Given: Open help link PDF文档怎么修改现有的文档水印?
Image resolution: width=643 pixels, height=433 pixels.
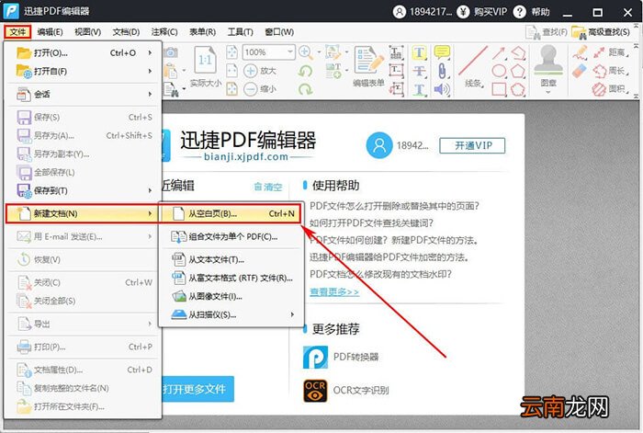Looking at the screenshot, I should point(380,274).
